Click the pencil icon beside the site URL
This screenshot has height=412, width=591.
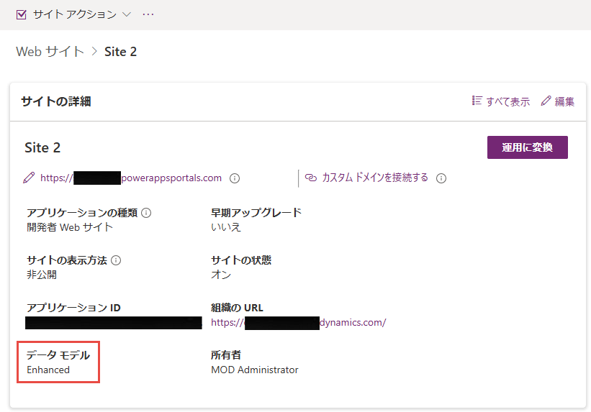pos(29,178)
